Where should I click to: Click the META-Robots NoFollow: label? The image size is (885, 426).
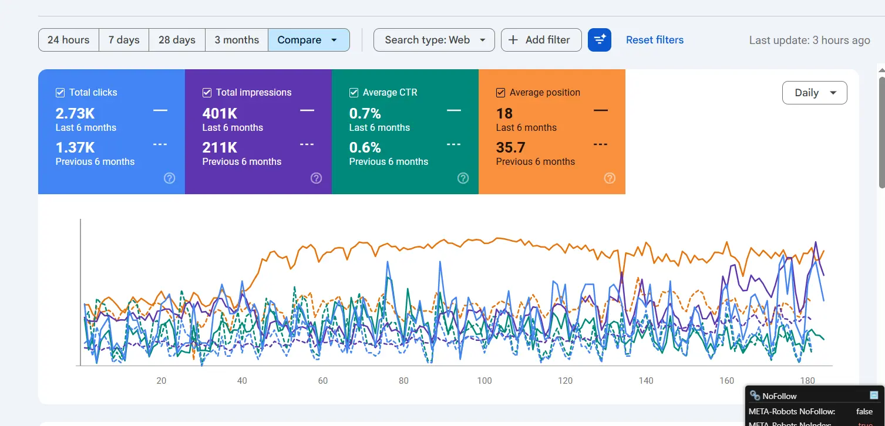792,411
